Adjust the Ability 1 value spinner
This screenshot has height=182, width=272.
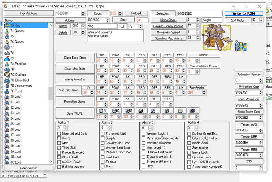point(65,128)
